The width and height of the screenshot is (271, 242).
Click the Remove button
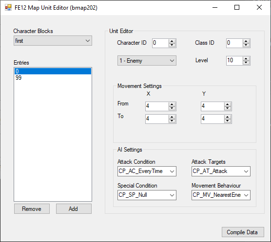click(32, 209)
